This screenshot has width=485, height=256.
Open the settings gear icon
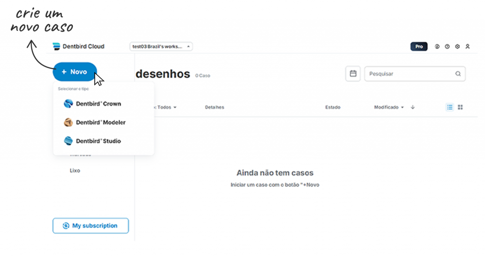(458, 46)
